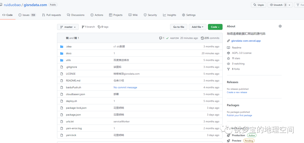Click the scale icon beside AGPL-3.0 License

coord(228,53)
